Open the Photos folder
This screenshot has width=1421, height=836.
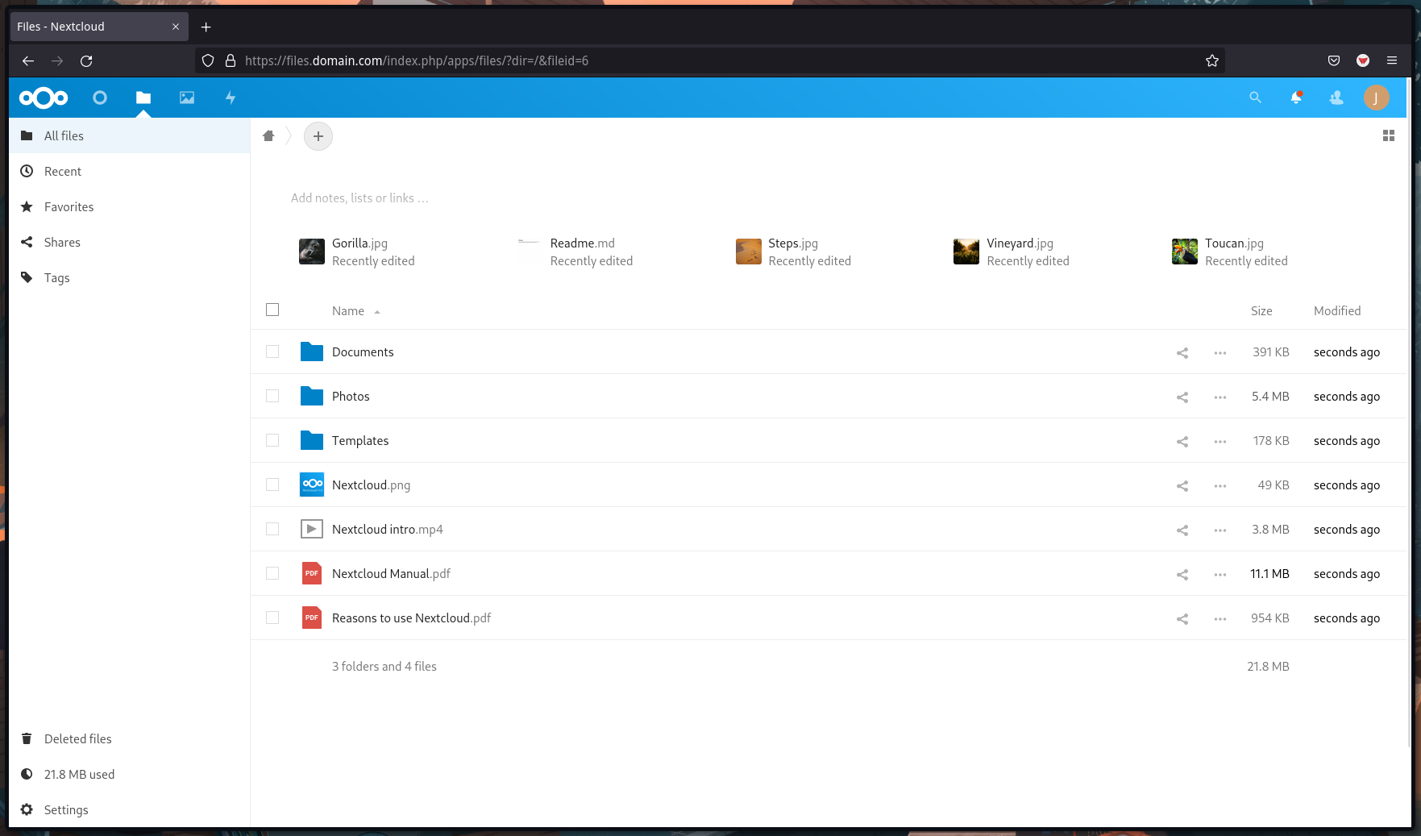tap(351, 397)
